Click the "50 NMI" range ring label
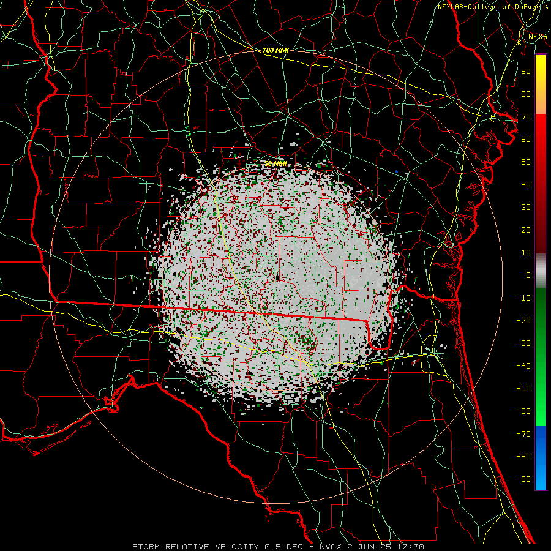This screenshot has height=551, width=551. point(275,163)
